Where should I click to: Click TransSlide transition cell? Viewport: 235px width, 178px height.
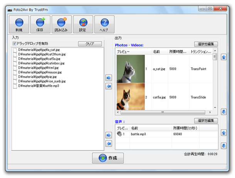click(x=198, y=97)
